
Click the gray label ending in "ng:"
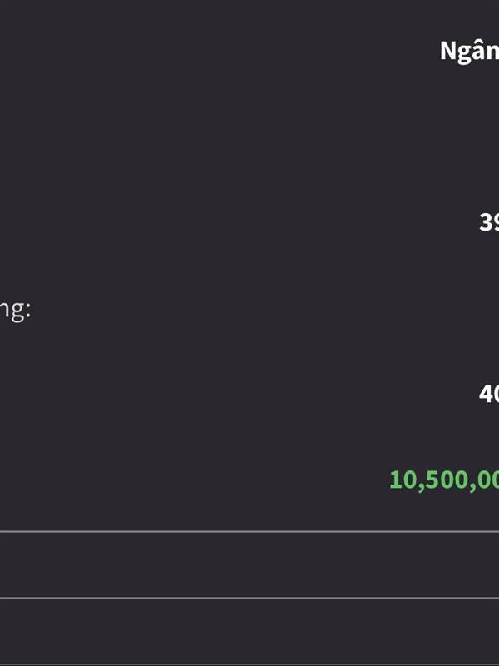pos(16,311)
